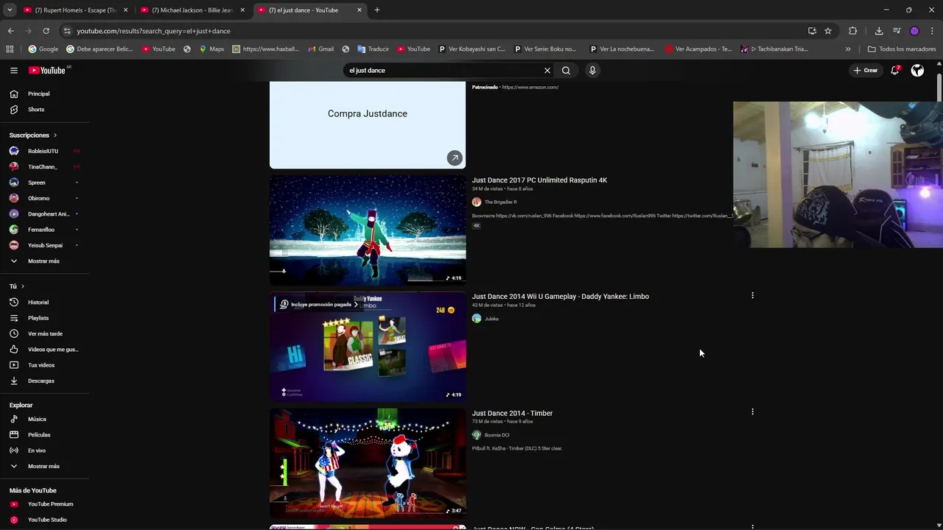Screen dimensions: 943x530
Task: Open the account avatar menu
Action: [x=917, y=71]
